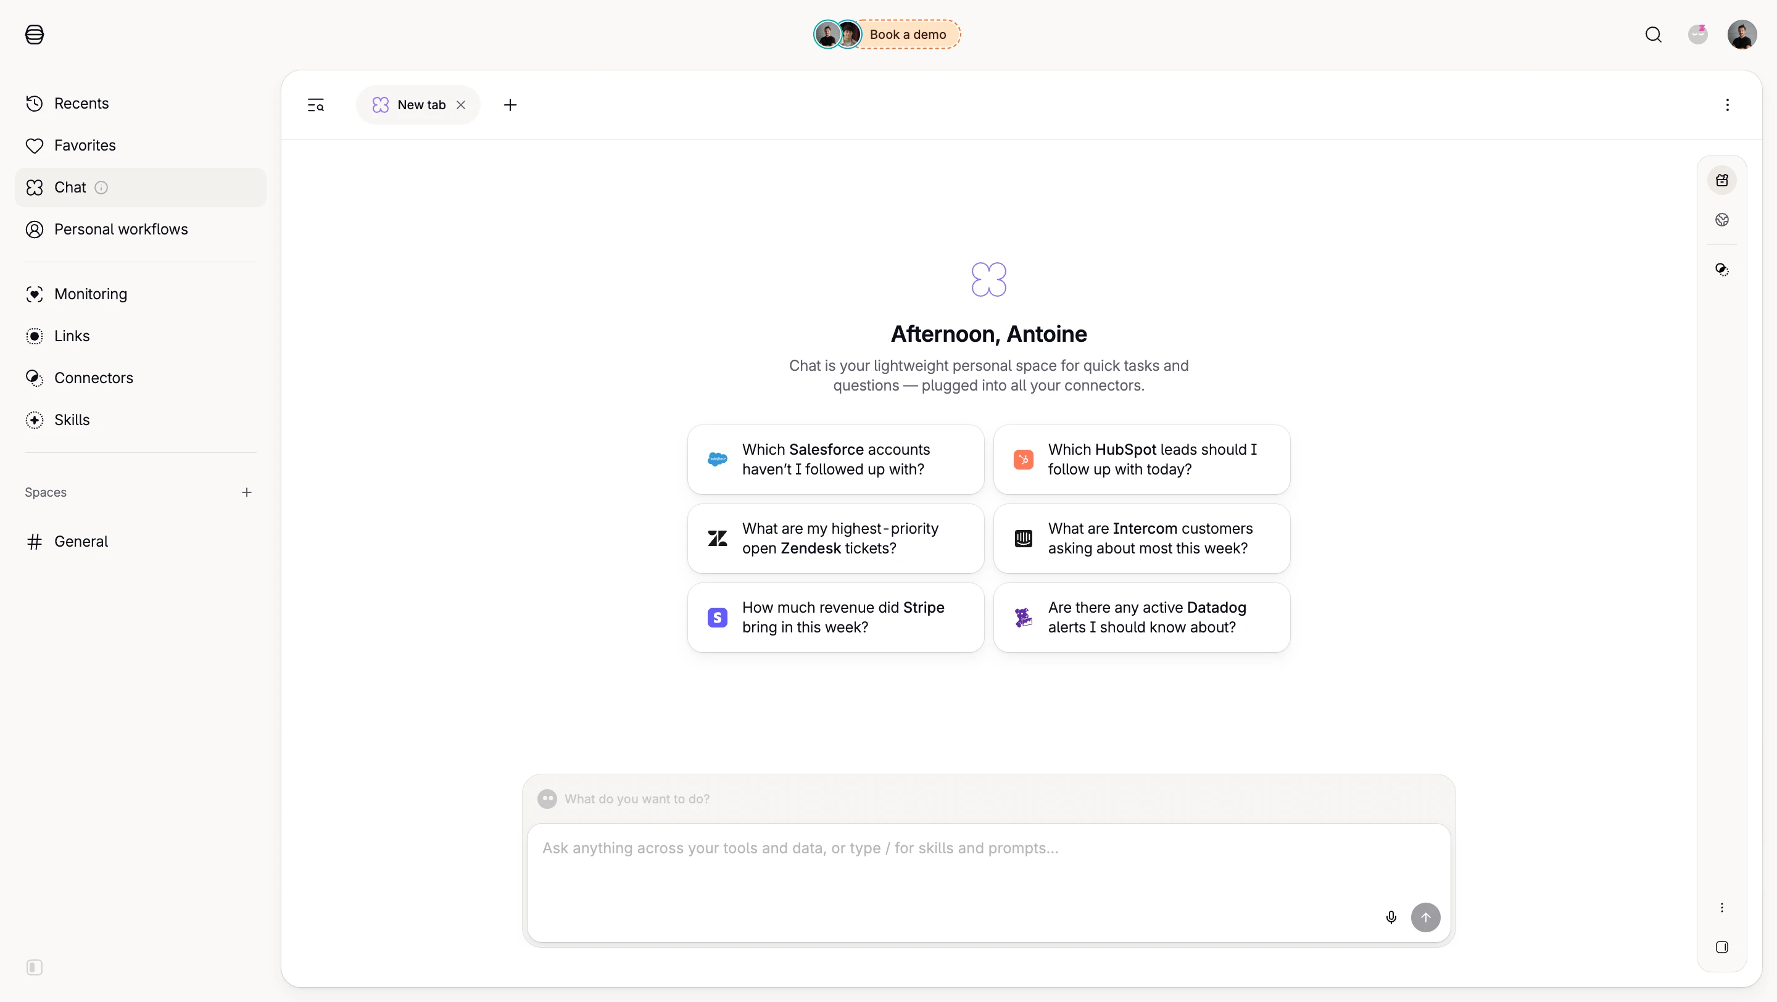The width and height of the screenshot is (1777, 1002).
Task: Select the Chat sidebar item
Action: click(x=140, y=188)
